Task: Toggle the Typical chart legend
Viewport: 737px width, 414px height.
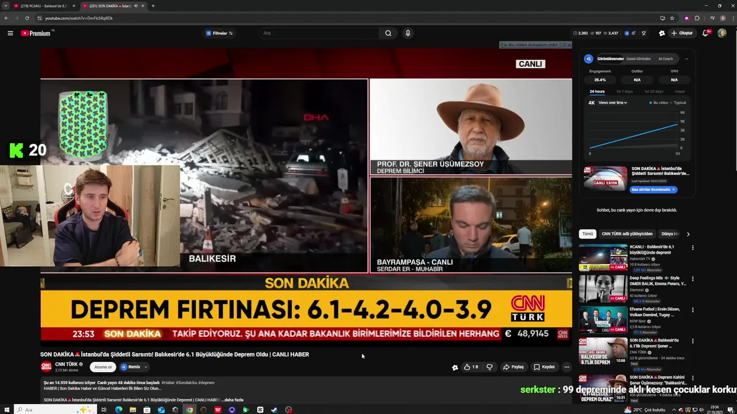Action: 679,103
